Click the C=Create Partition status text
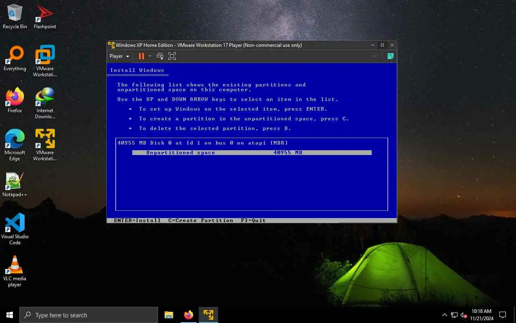Screen dimensions: 516x323 pyautogui.click(x=200, y=220)
